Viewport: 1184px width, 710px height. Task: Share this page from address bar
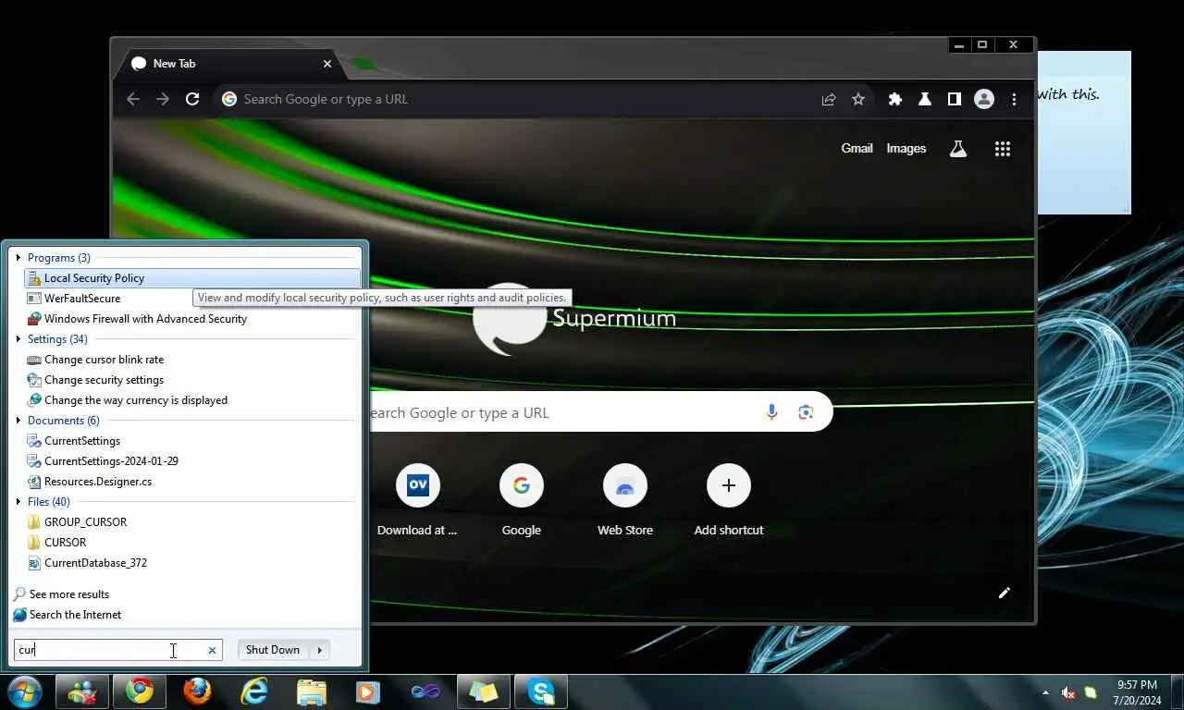[829, 99]
